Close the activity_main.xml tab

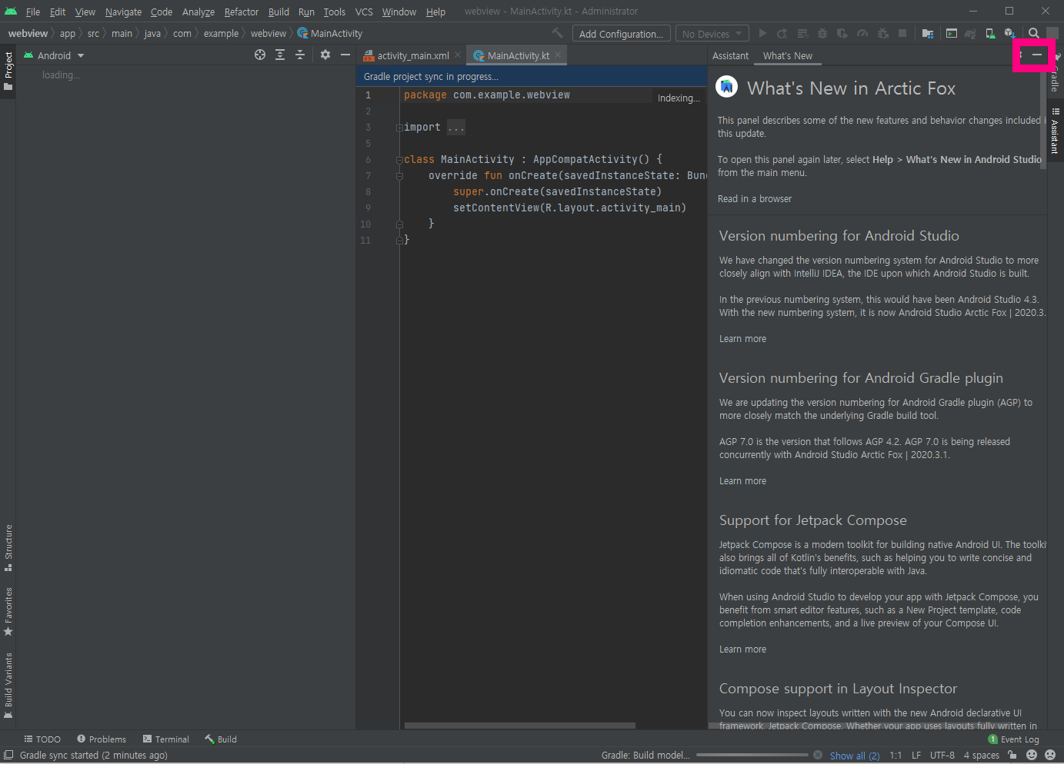[458, 55]
